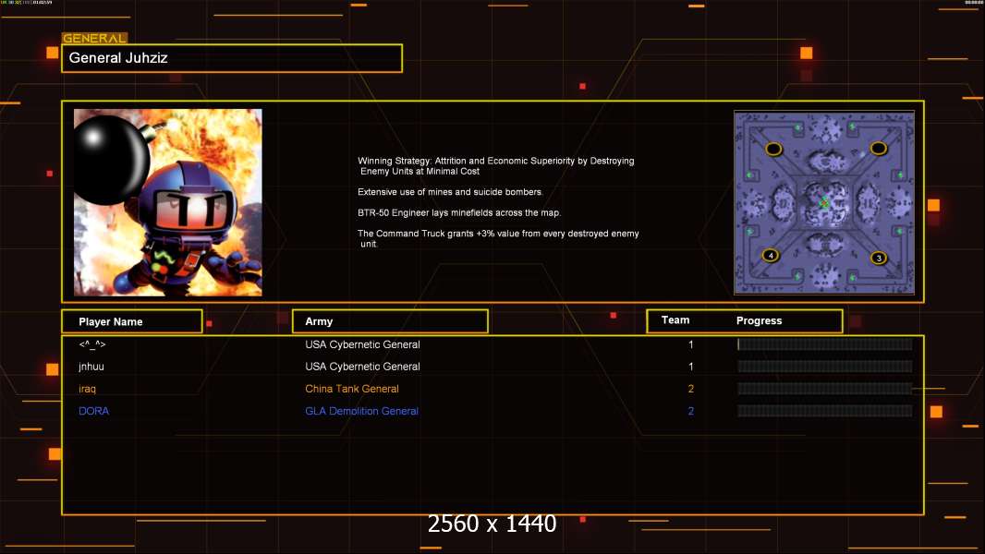
Task: Select player name DORA
Action: click(x=93, y=411)
